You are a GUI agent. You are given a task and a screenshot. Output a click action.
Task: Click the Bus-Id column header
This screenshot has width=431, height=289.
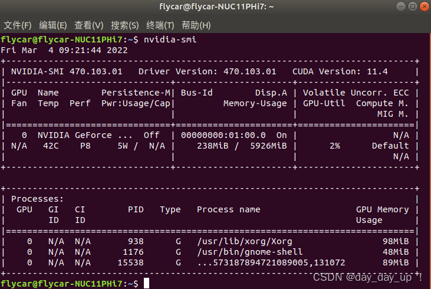(197, 93)
